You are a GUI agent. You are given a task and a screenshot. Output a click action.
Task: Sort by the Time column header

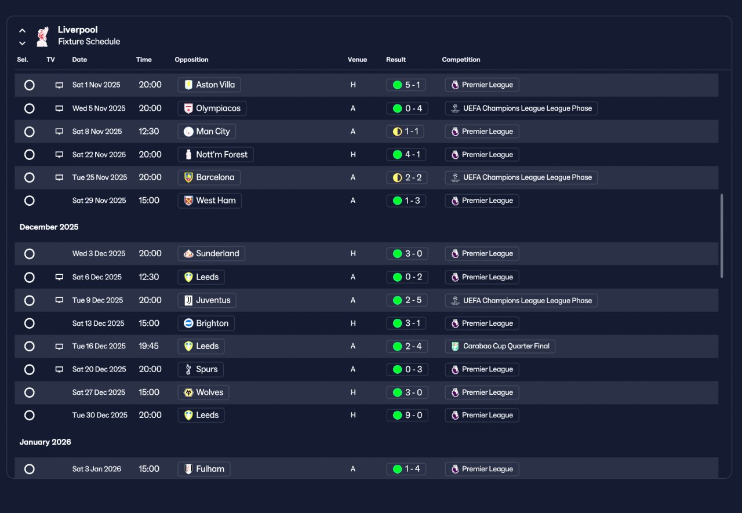144,60
